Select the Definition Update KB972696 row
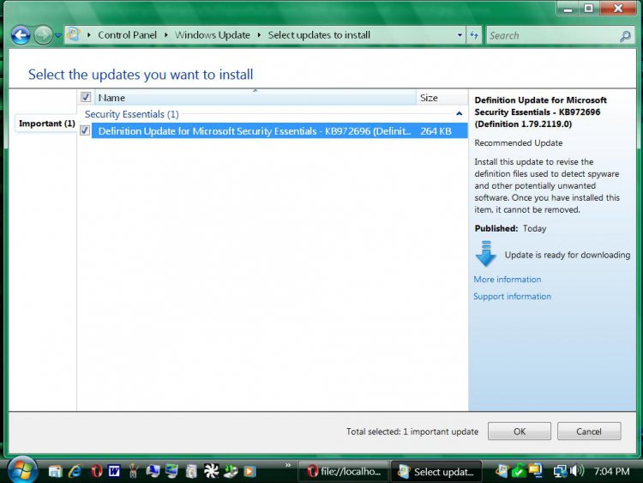 [x=279, y=131]
